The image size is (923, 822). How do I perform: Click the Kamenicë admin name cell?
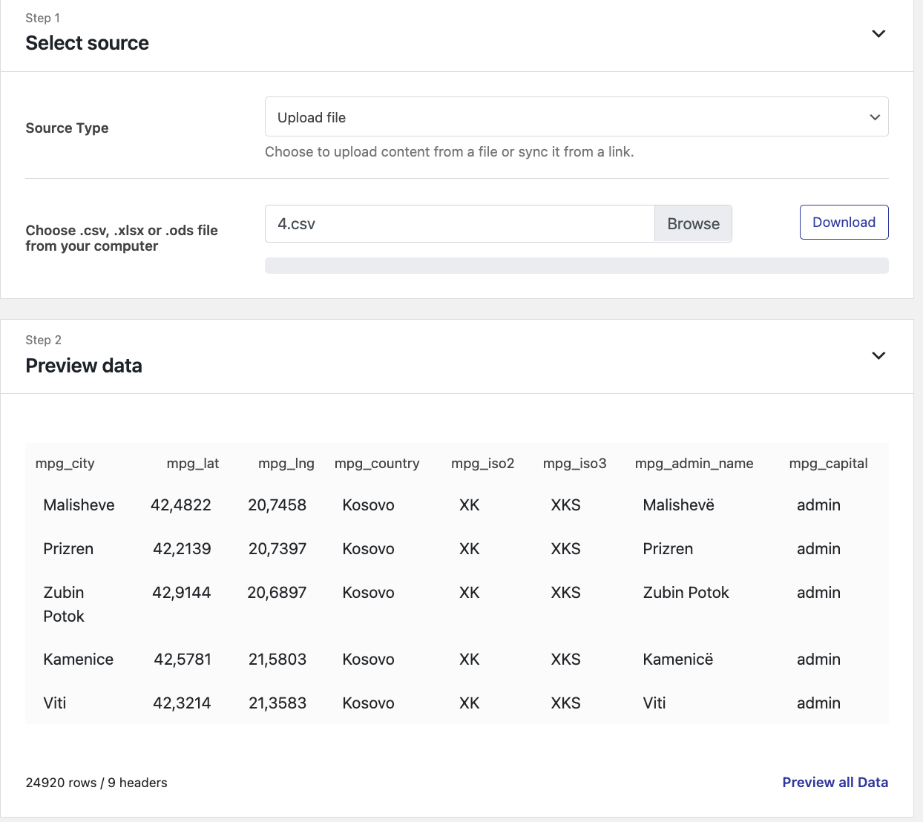677,660
